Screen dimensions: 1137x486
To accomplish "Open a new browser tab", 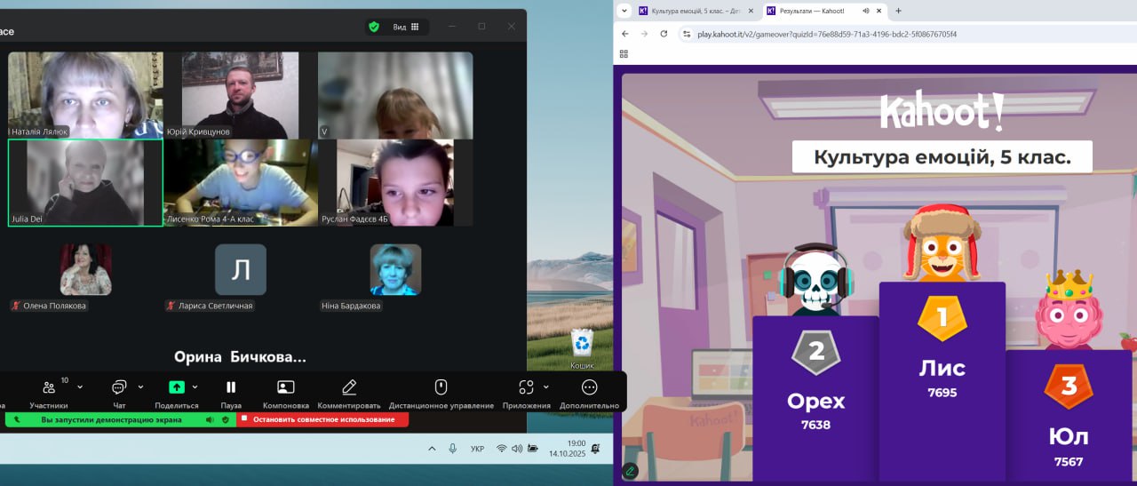I will pos(898,11).
